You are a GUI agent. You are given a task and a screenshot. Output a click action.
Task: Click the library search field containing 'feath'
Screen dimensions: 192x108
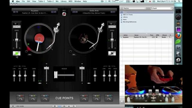click(x=161, y=8)
